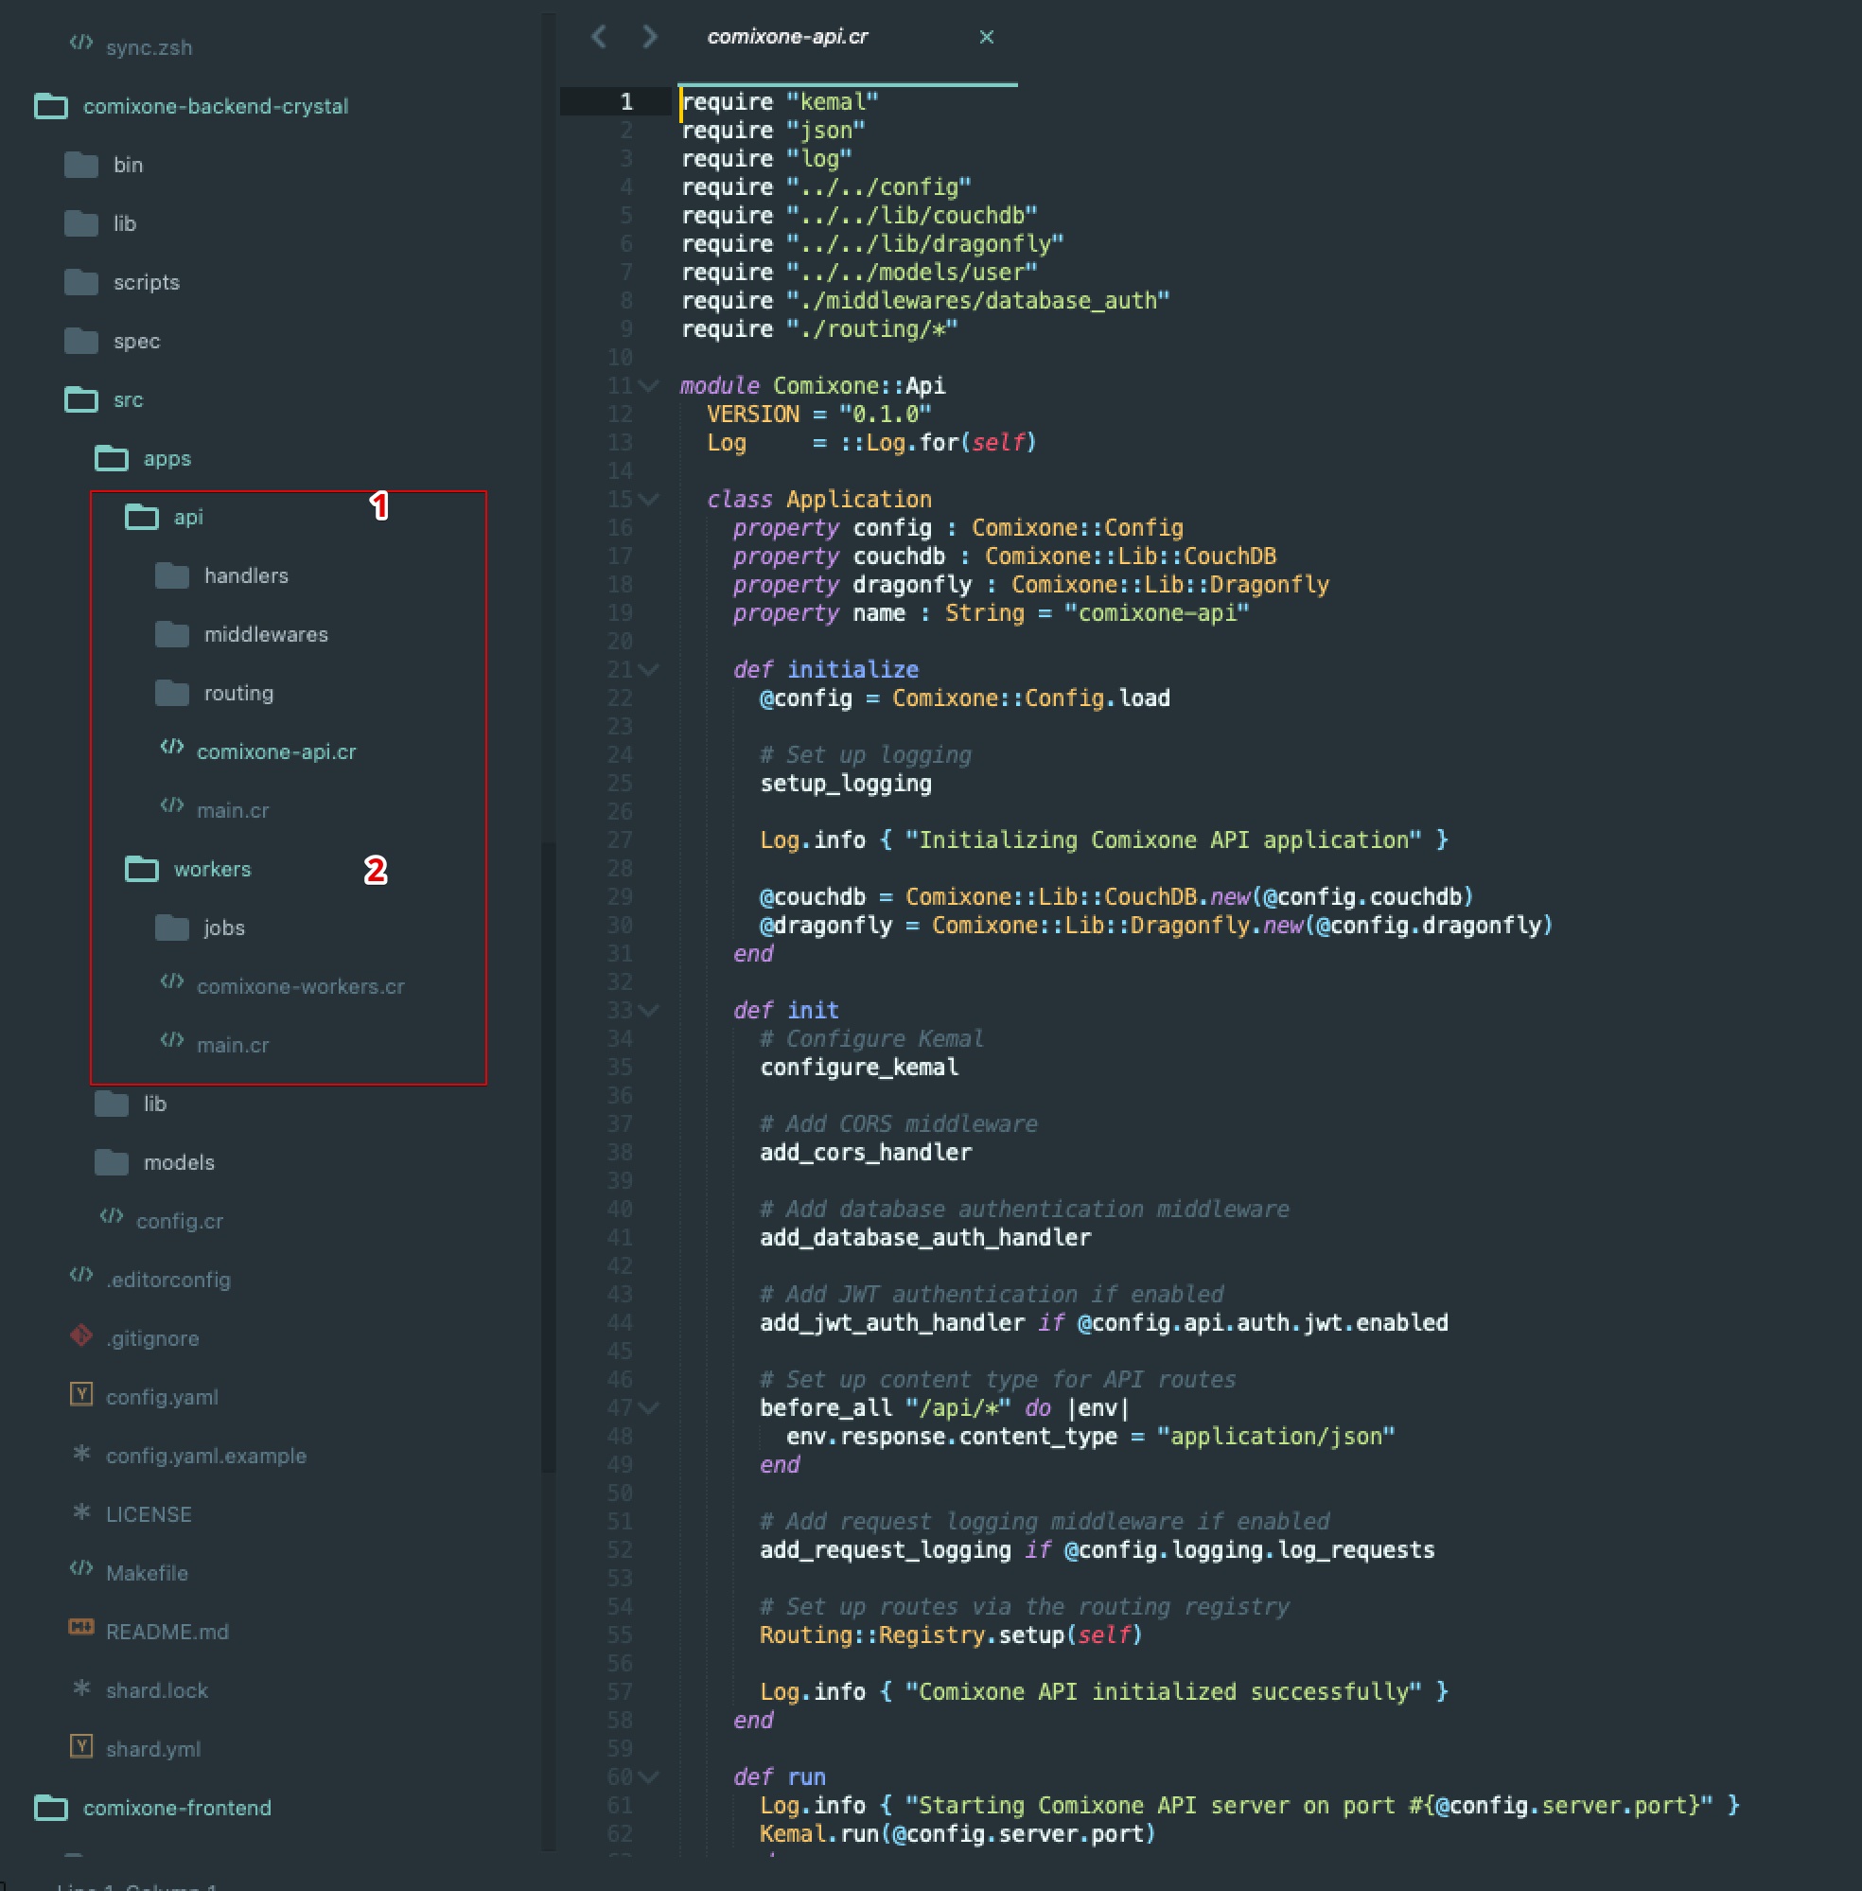Select the comixone-api.cr tab
This screenshot has width=1862, height=1891.
pos(787,37)
